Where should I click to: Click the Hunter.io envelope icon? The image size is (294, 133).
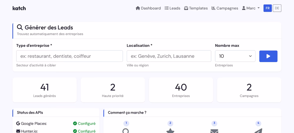pos(18,131)
